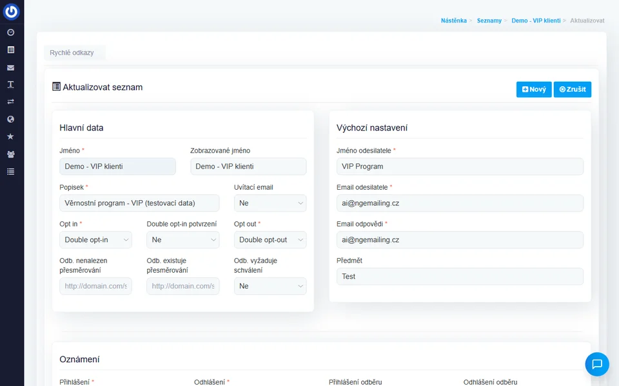Open the users group icon in sidebar
Screen dimensions: 619x386
pos(10,154)
